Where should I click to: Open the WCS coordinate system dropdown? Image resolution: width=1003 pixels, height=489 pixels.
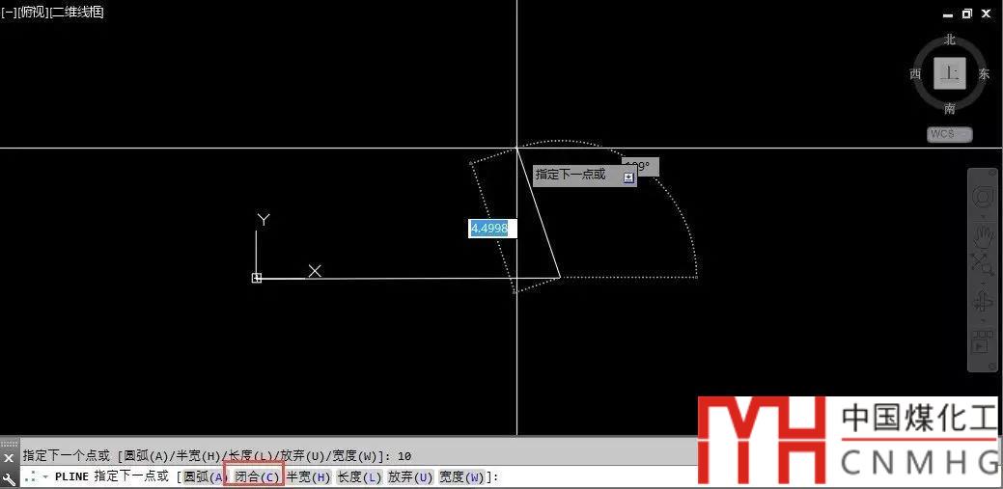tap(950, 134)
